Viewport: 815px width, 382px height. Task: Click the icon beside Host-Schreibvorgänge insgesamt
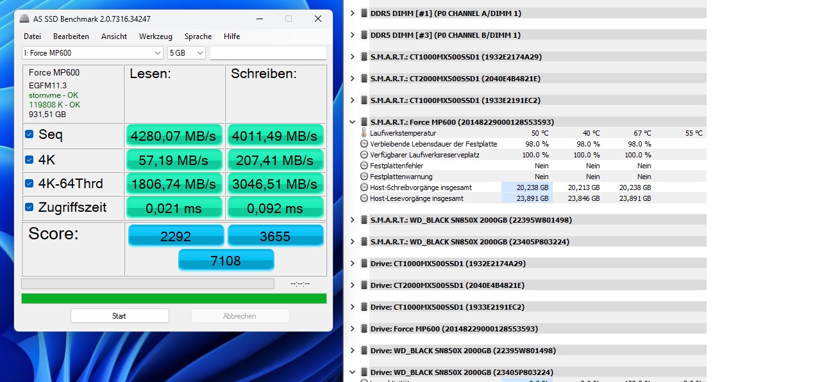pyautogui.click(x=364, y=187)
